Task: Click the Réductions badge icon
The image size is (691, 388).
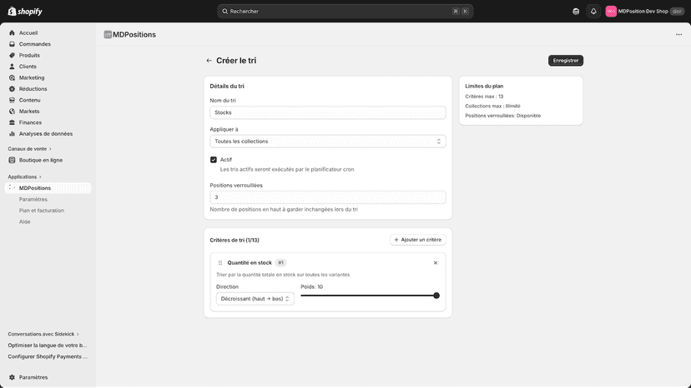Action: (12, 89)
